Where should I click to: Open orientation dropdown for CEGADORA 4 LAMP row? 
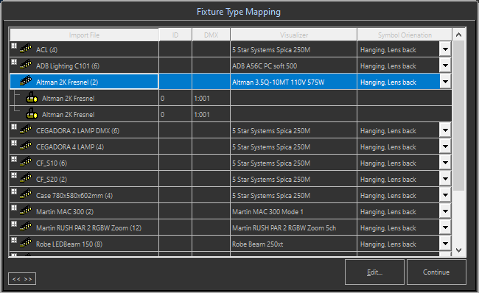coord(445,146)
